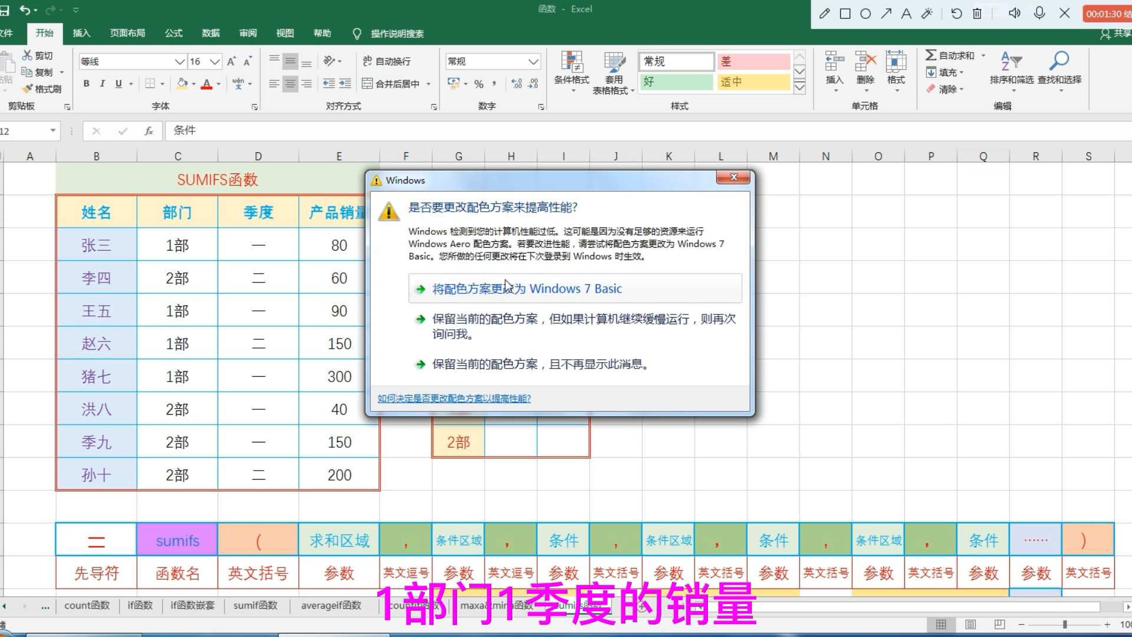Click the decrease font size icon
Image resolution: width=1132 pixels, height=637 pixels.
[248, 61]
